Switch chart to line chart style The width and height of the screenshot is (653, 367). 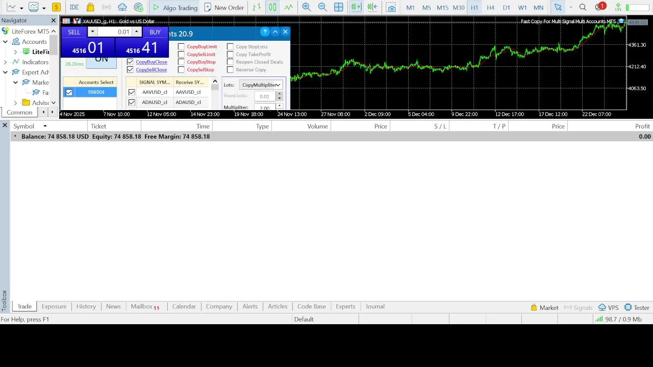coord(289,8)
